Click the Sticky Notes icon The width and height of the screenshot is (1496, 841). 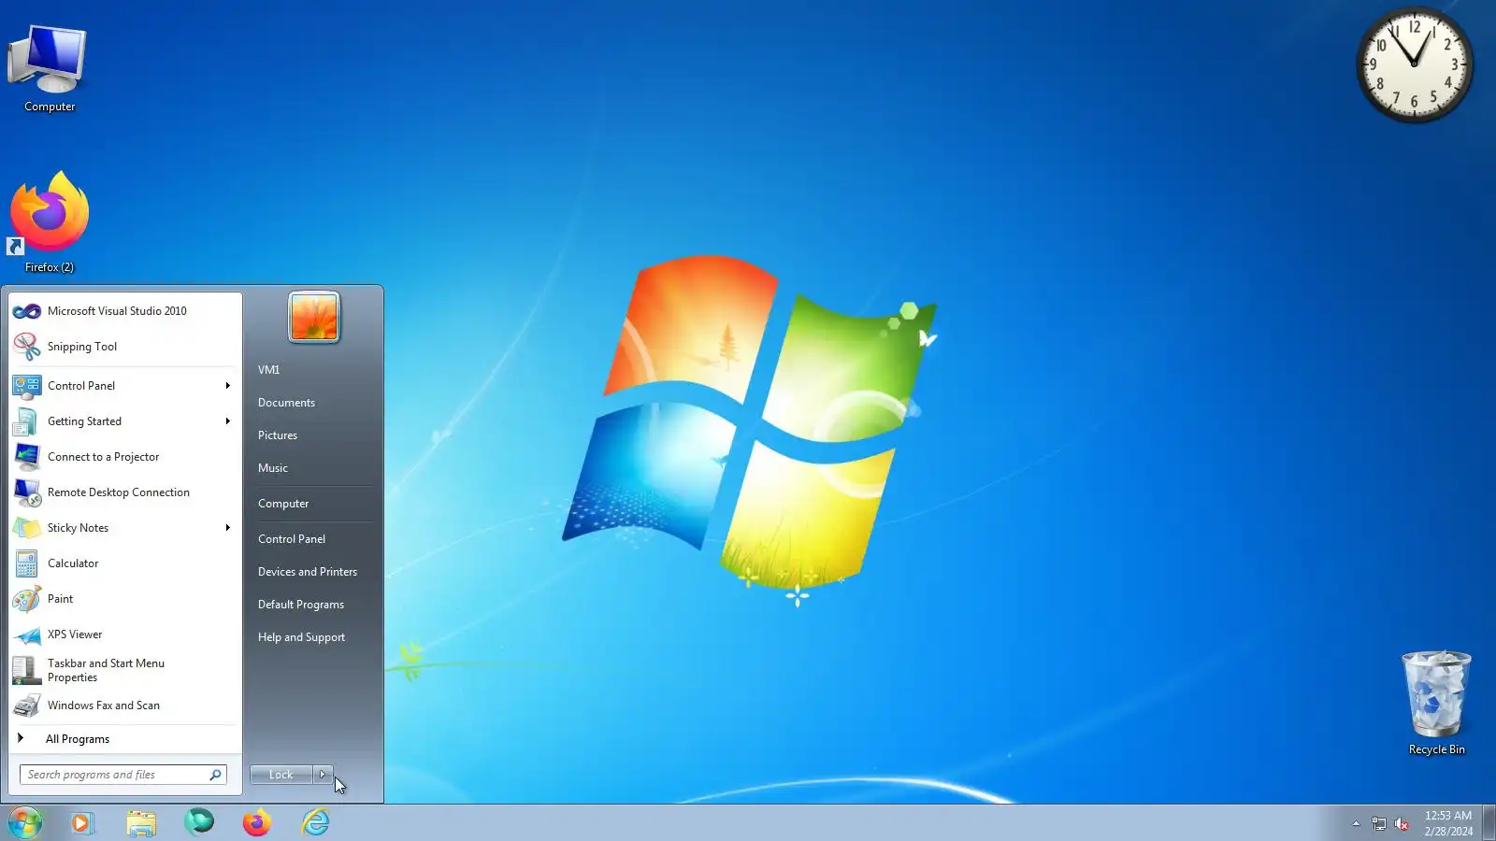point(27,528)
